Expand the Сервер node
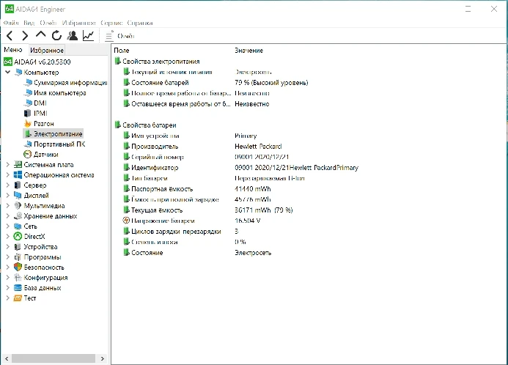508x365 pixels. pyautogui.click(x=8, y=185)
